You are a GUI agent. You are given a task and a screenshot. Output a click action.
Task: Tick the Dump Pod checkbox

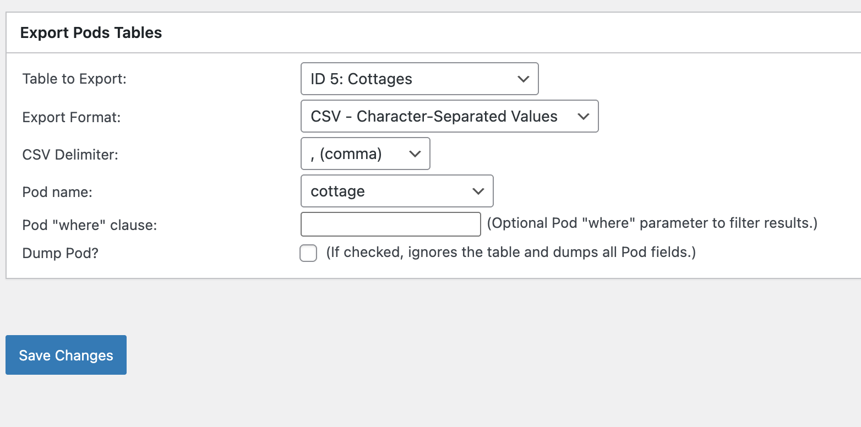[x=308, y=253]
